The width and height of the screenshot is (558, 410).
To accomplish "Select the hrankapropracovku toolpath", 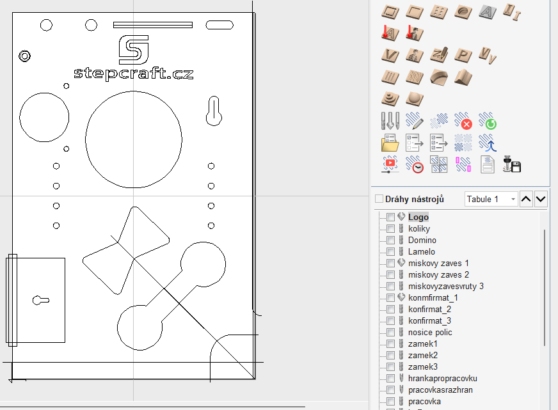I will (443, 379).
